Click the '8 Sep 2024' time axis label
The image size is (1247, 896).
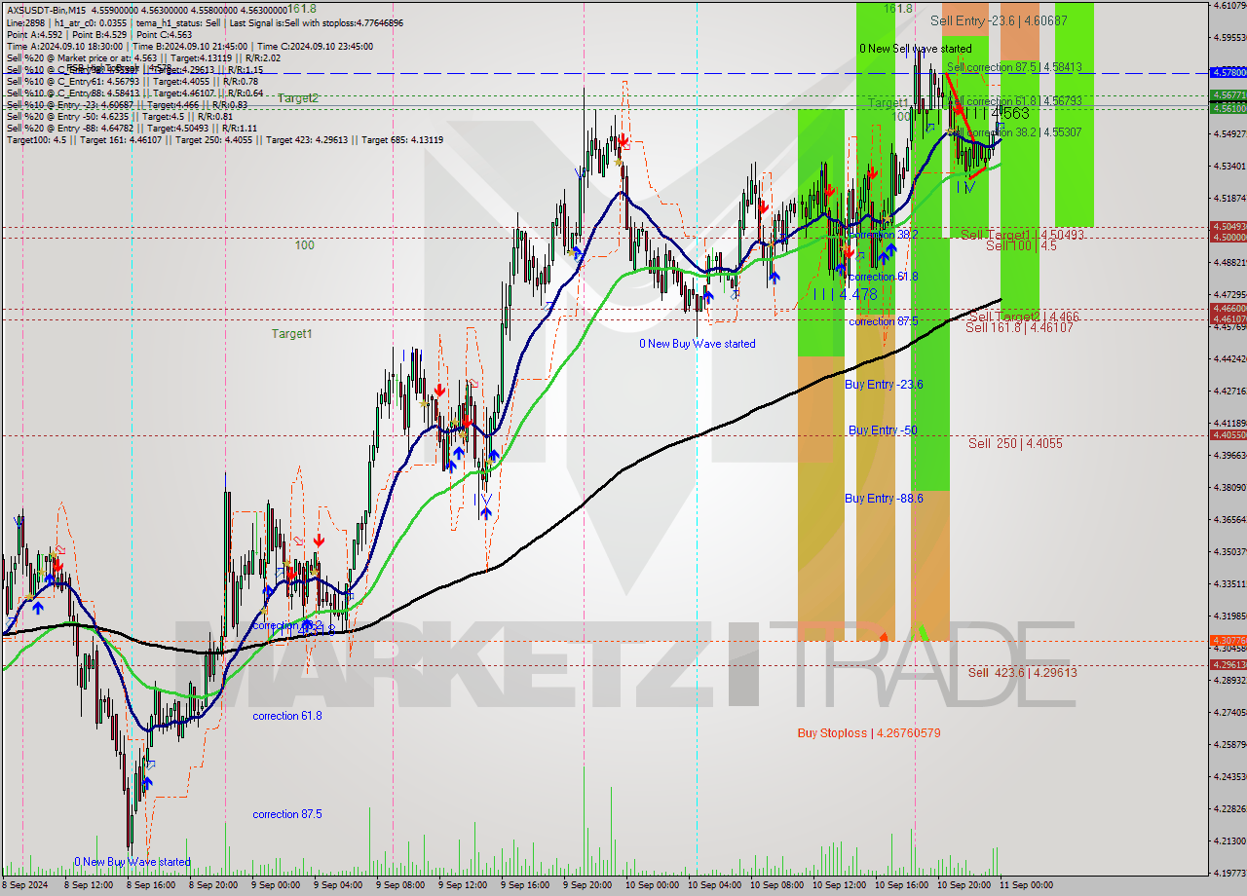(25, 885)
